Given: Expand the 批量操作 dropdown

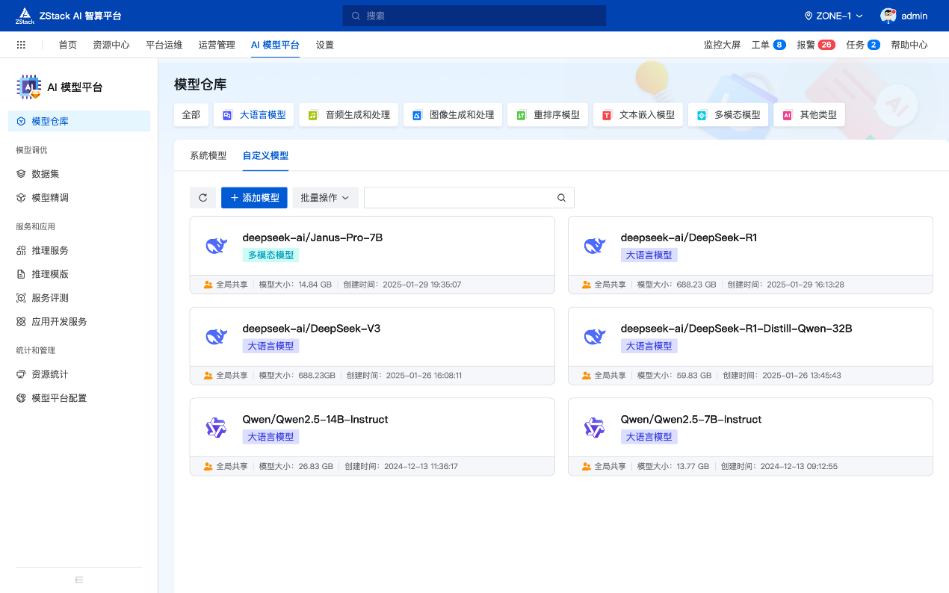Looking at the screenshot, I should click(324, 197).
